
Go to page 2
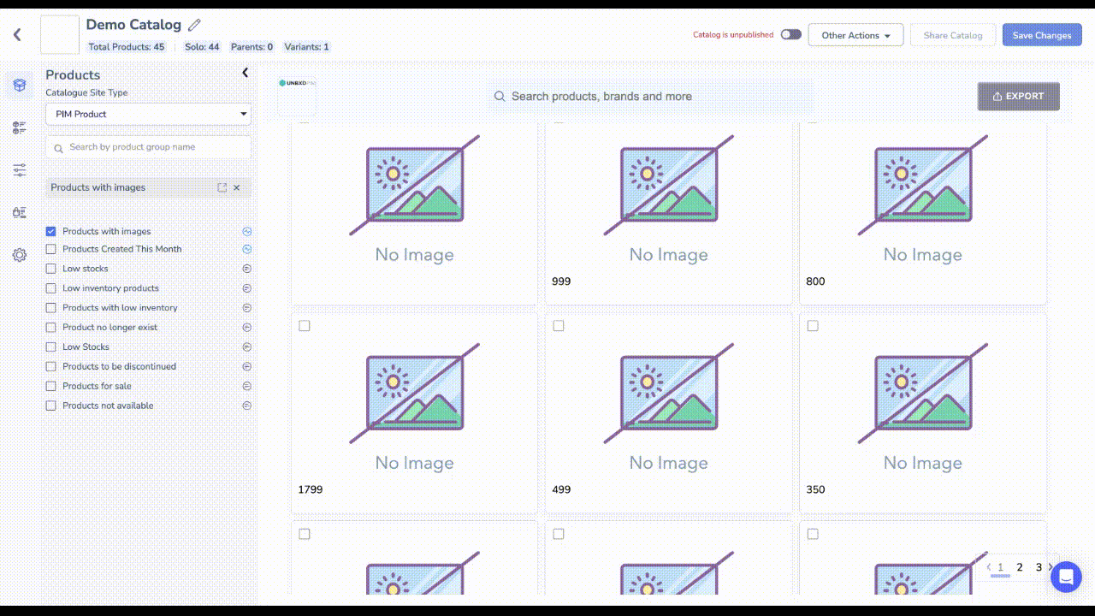(x=1020, y=567)
